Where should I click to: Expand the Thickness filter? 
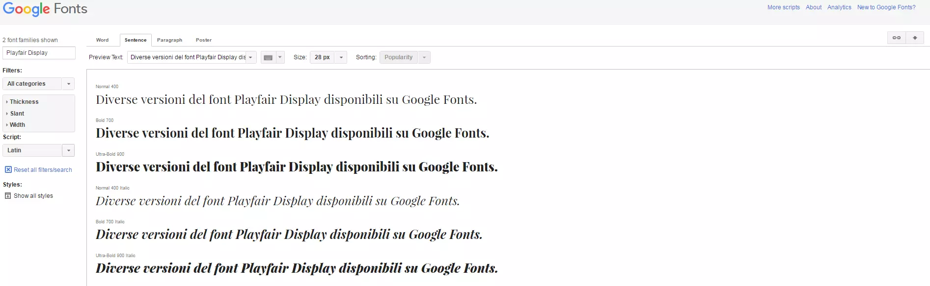pos(22,102)
